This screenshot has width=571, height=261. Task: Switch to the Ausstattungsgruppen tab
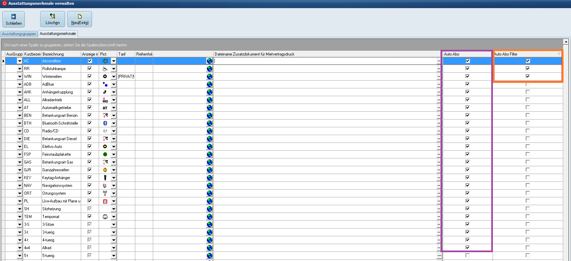point(19,34)
